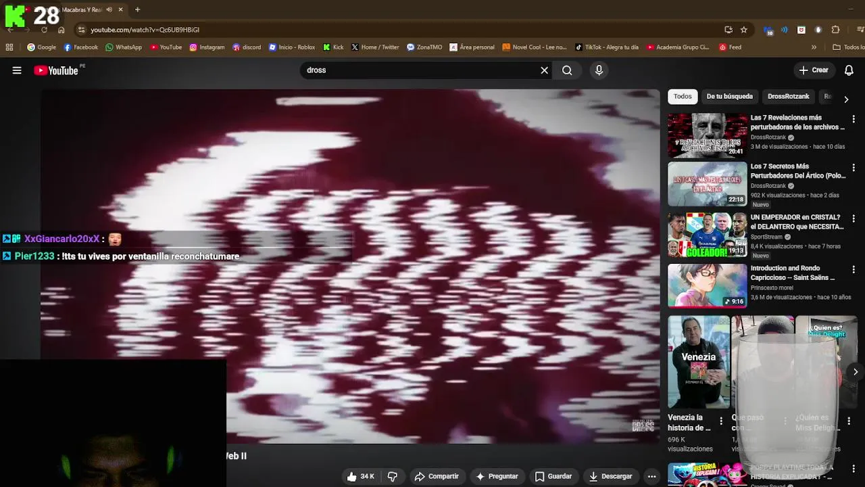
Task: Open options for 'Las 7 Revelaciones' video
Action: point(854,119)
